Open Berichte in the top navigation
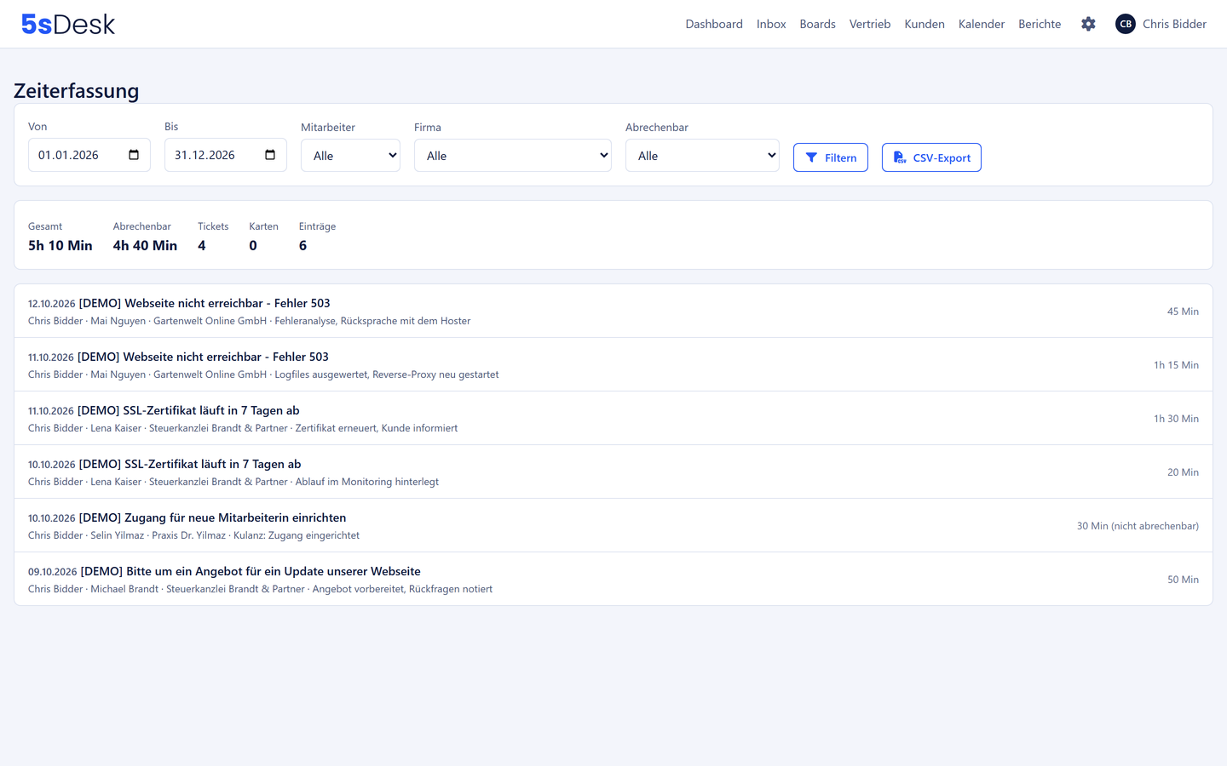1227x766 pixels. [x=1040, y=24]
